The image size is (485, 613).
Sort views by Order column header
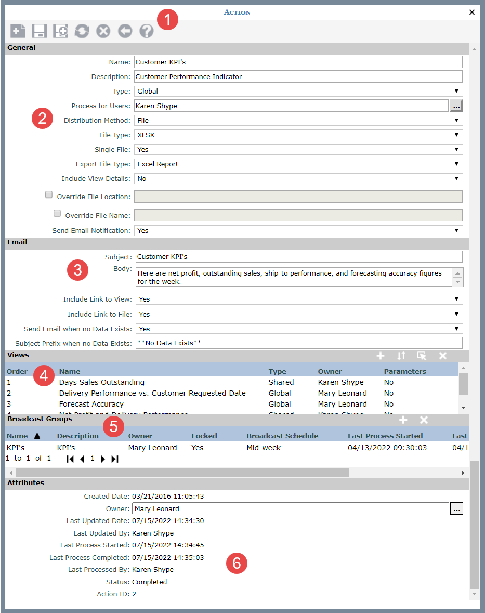17,371
